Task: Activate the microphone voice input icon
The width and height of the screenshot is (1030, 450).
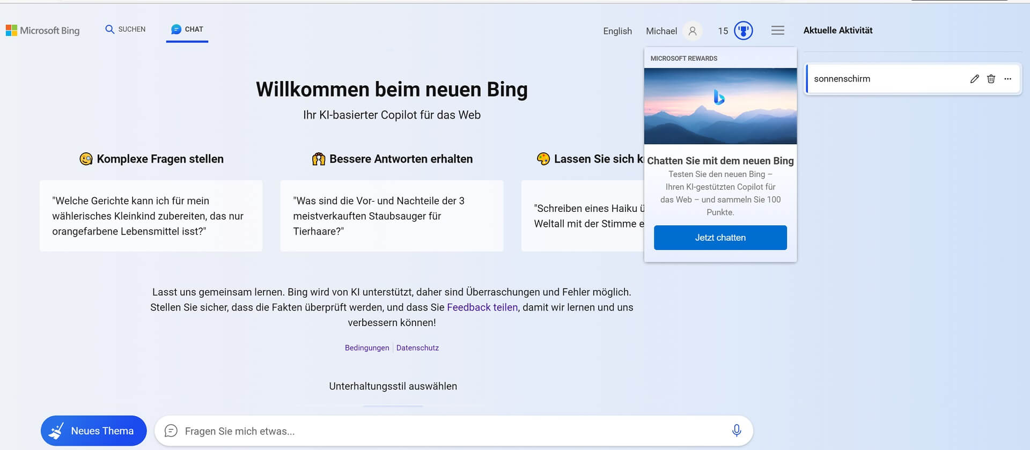Action: [737, 431]
